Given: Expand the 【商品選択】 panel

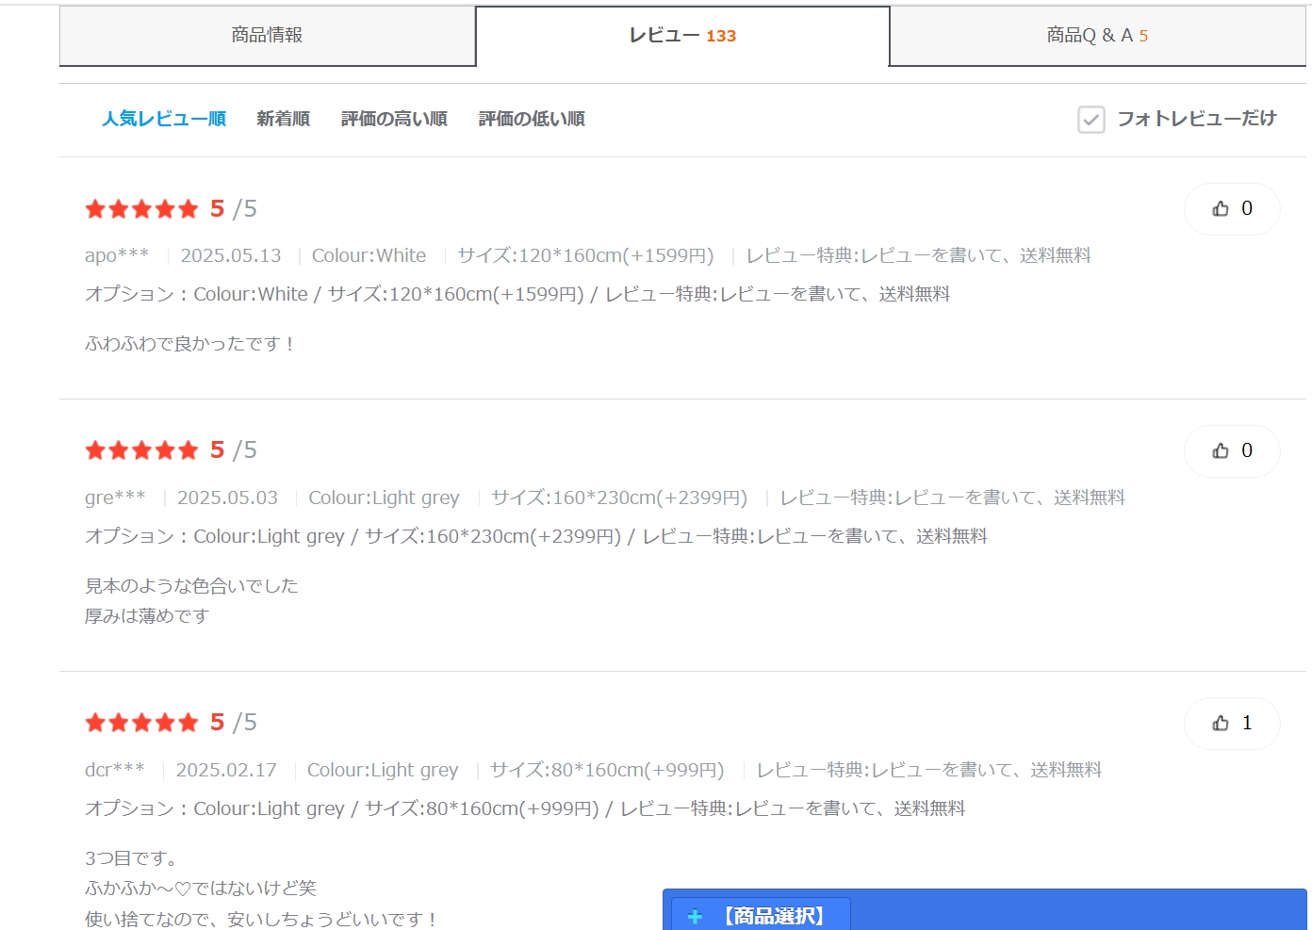Looking at the screenshot, I should coord(774,916).
